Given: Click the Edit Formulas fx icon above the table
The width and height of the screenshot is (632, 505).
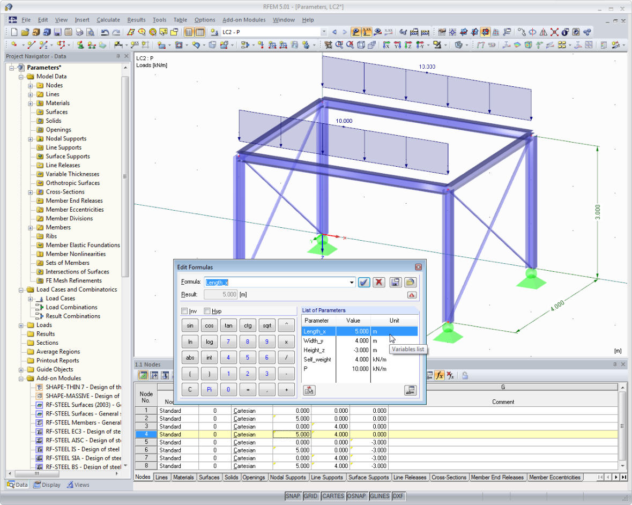Looking at the screenshot, I should (x=440, y=375).
